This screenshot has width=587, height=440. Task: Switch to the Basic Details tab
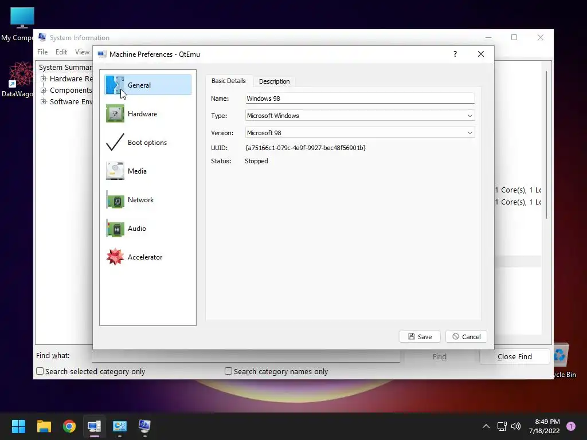pyautogui.click(x=228, y=81)
